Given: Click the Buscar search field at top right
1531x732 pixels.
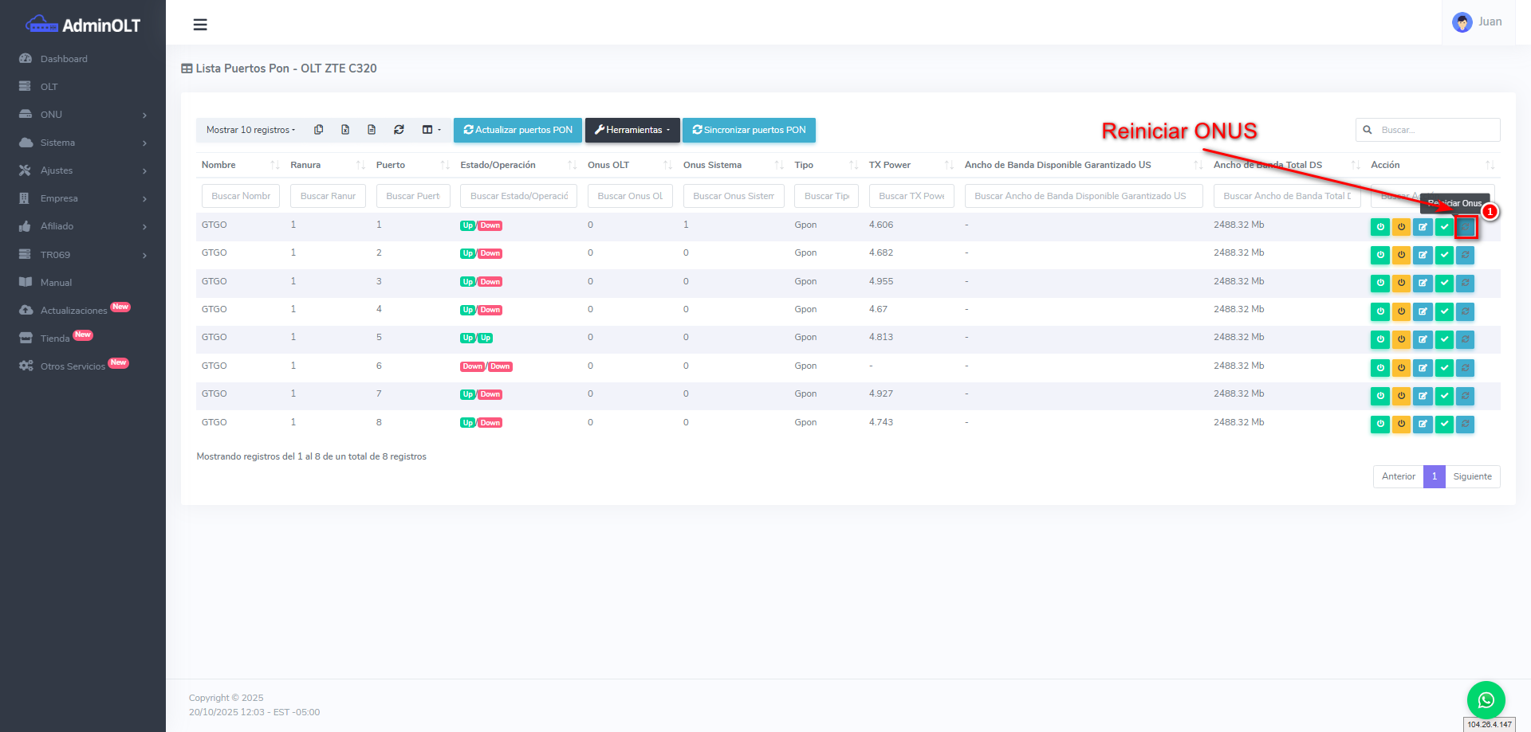Looking at the screenshot, I should [1435, 130].
